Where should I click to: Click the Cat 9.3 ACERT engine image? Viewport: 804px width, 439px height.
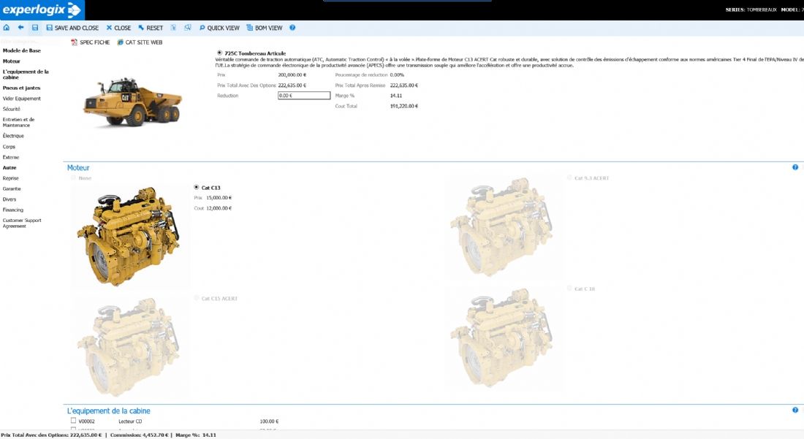(x=503, y=227)
